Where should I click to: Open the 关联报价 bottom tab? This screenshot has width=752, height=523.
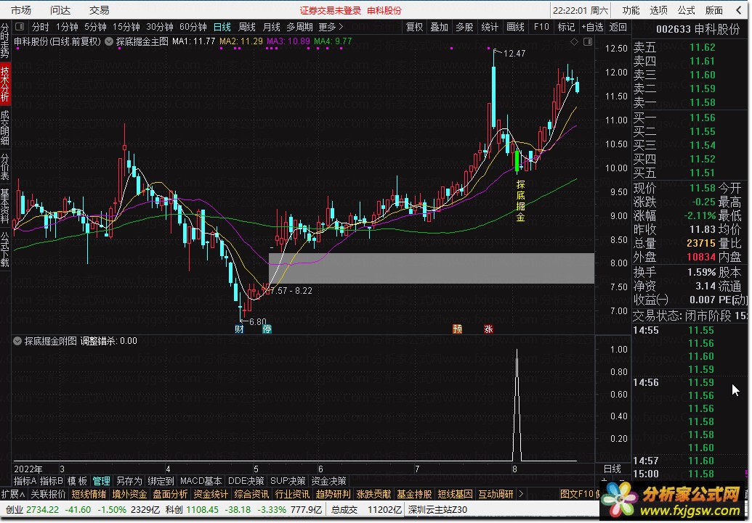click(x=49, y=494)
